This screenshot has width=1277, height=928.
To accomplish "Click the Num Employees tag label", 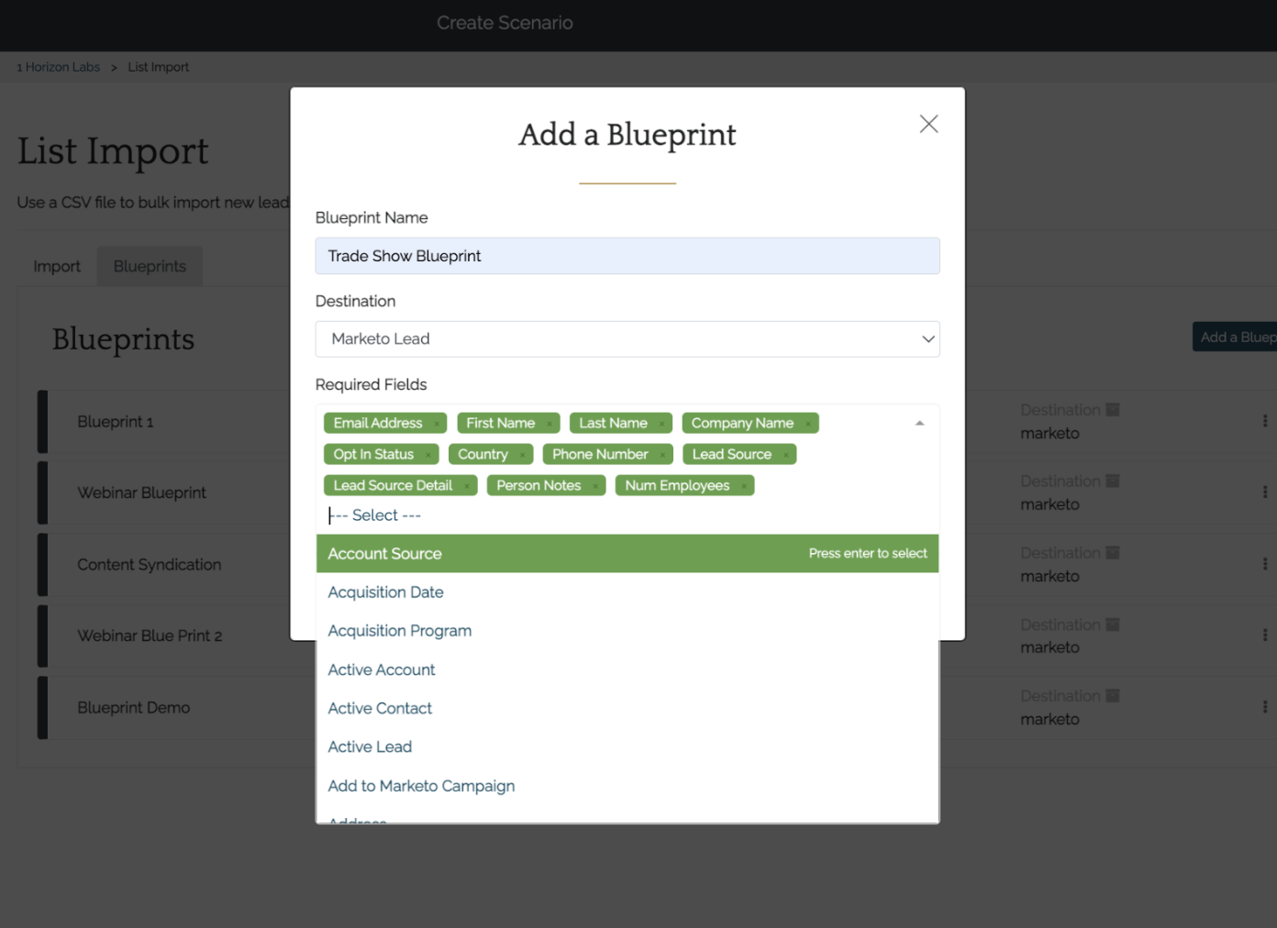I will point(677,486).
